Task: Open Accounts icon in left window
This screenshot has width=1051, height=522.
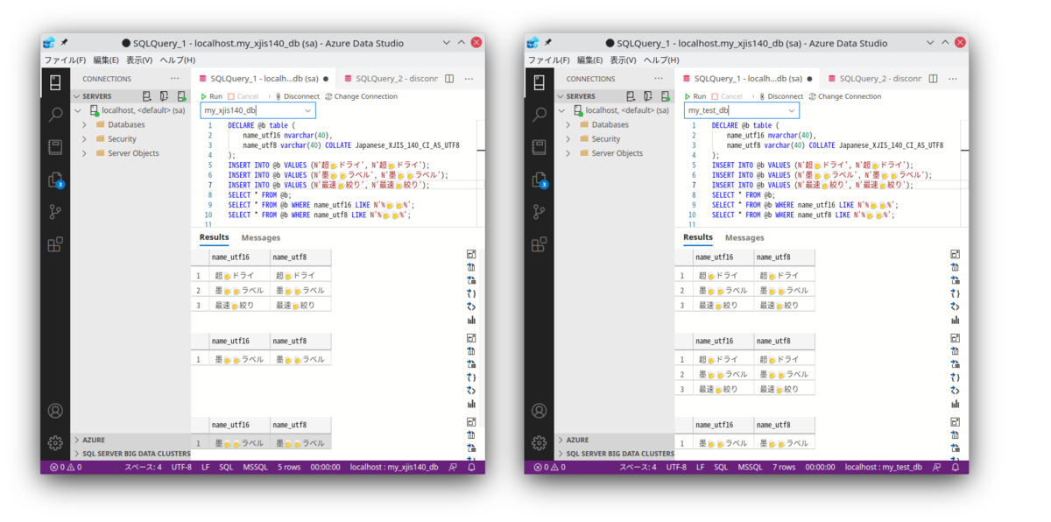Action: click(x=55, y=411)
